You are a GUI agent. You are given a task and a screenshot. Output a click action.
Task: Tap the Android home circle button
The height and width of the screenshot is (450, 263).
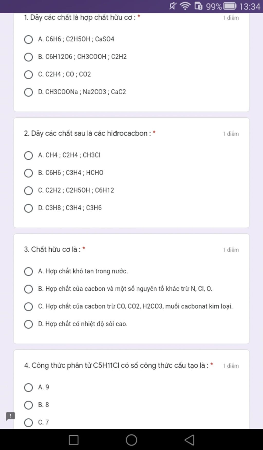point(131,440)
